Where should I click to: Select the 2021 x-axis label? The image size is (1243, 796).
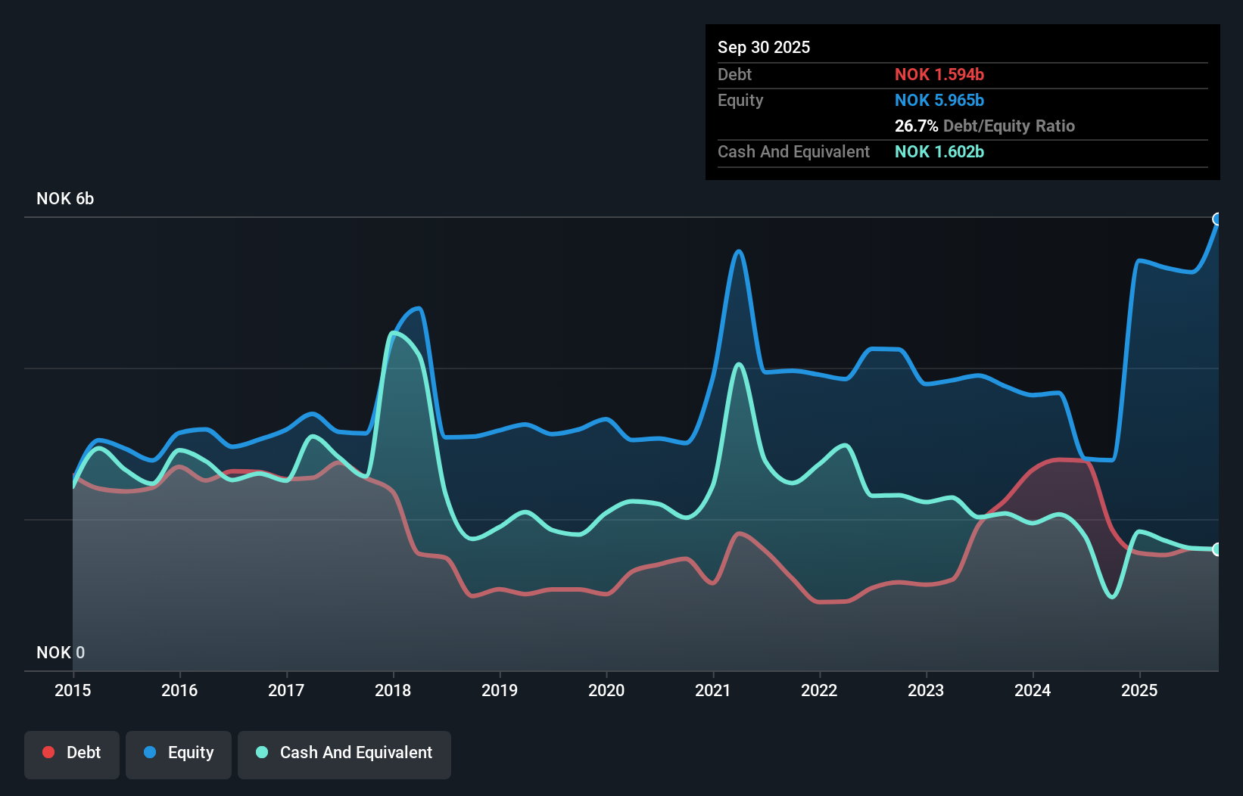tap(713, 690)
